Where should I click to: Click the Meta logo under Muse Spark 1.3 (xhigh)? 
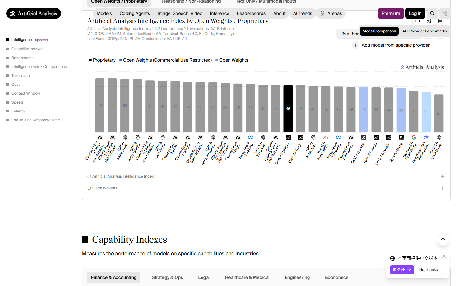click(x=339, y=137)
